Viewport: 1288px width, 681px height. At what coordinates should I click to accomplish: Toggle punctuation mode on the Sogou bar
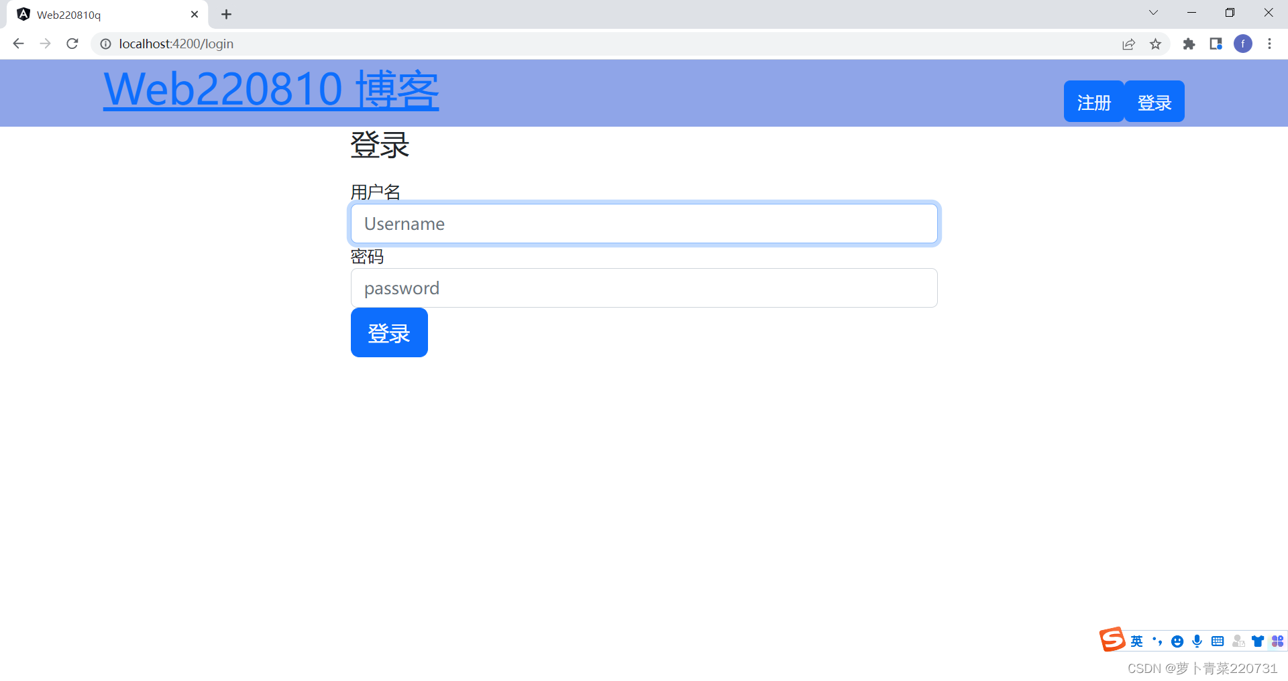point(1157,641)
